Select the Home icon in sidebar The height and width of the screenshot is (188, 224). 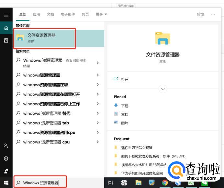(6, 28)
